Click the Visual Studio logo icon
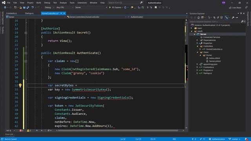 (x=4, y=3)
